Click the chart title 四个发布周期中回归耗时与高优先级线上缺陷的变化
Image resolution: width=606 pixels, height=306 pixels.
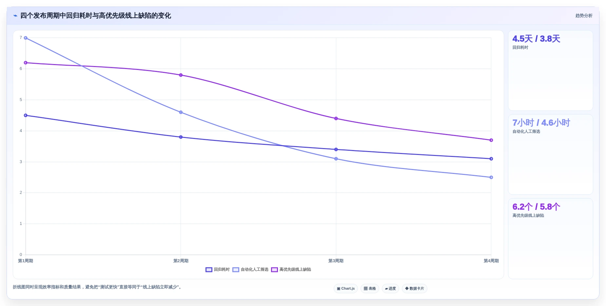coord(96,16)
